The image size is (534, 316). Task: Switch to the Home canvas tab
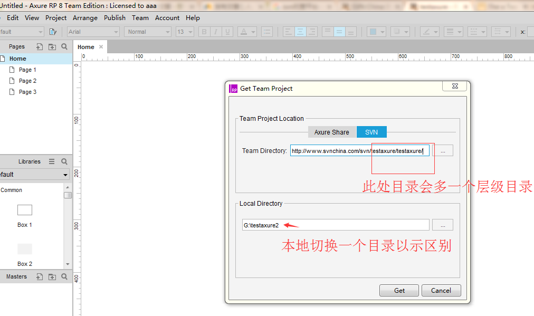click(x=86, y=47)
